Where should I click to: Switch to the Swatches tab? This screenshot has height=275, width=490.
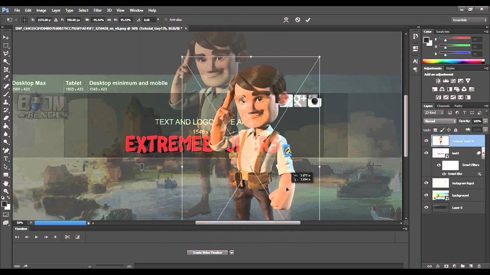443,32
